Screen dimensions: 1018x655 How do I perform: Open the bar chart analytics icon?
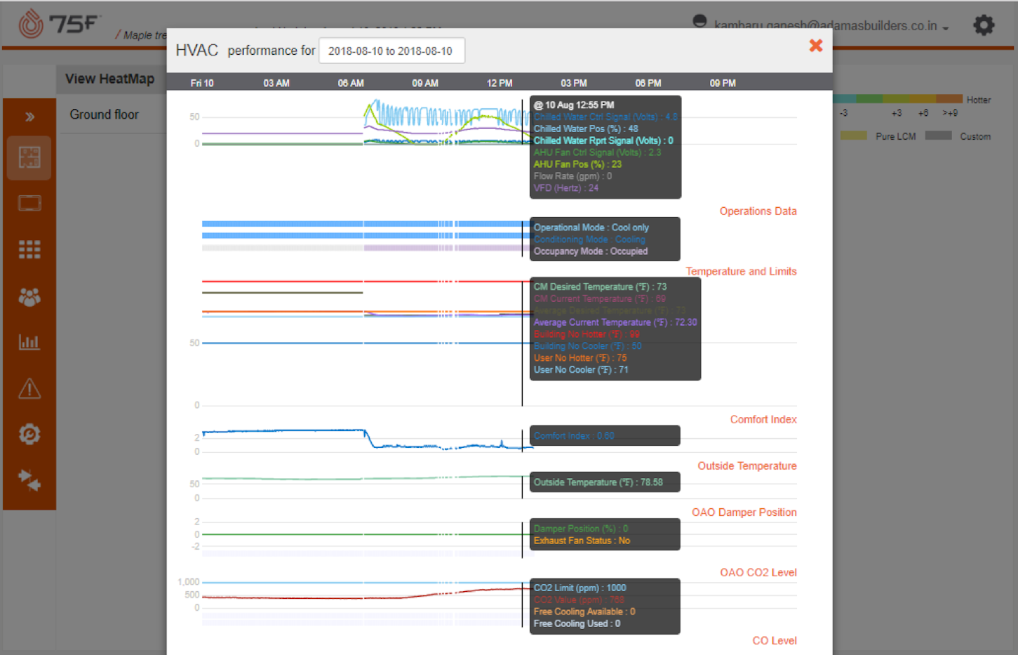(29, 343)
